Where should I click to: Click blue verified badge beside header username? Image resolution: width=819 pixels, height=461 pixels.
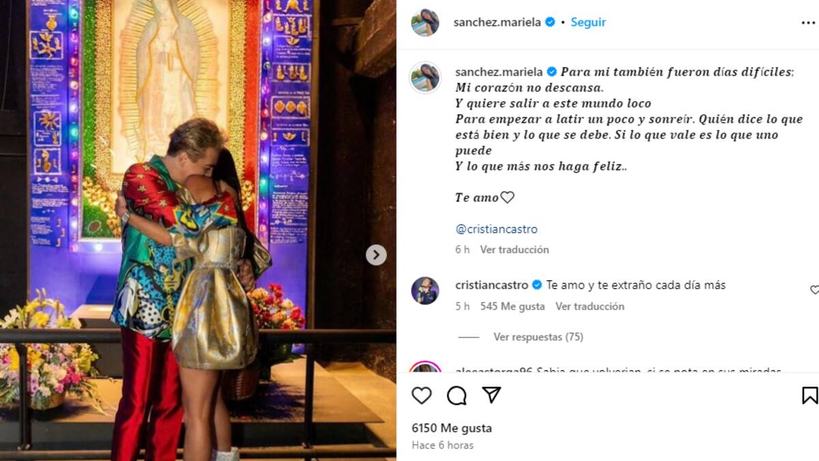(550, 22)
